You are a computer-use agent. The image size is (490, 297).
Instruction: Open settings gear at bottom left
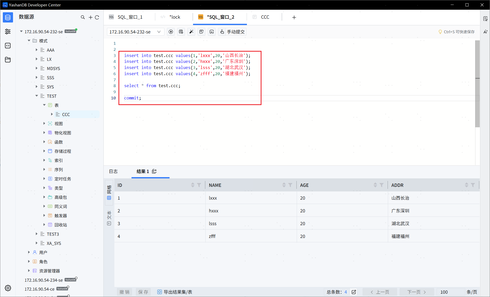tap(8, 288)
